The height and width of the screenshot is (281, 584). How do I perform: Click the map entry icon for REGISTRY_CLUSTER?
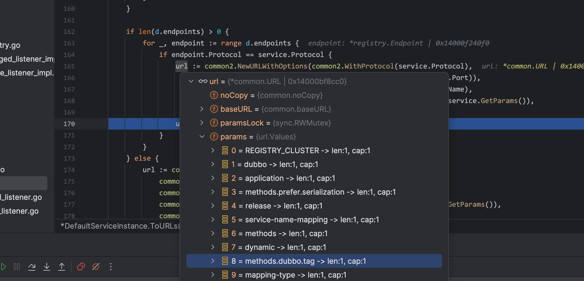coord(225,150)
